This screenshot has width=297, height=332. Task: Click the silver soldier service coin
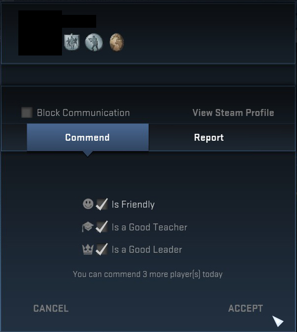[x=94, y=43]
